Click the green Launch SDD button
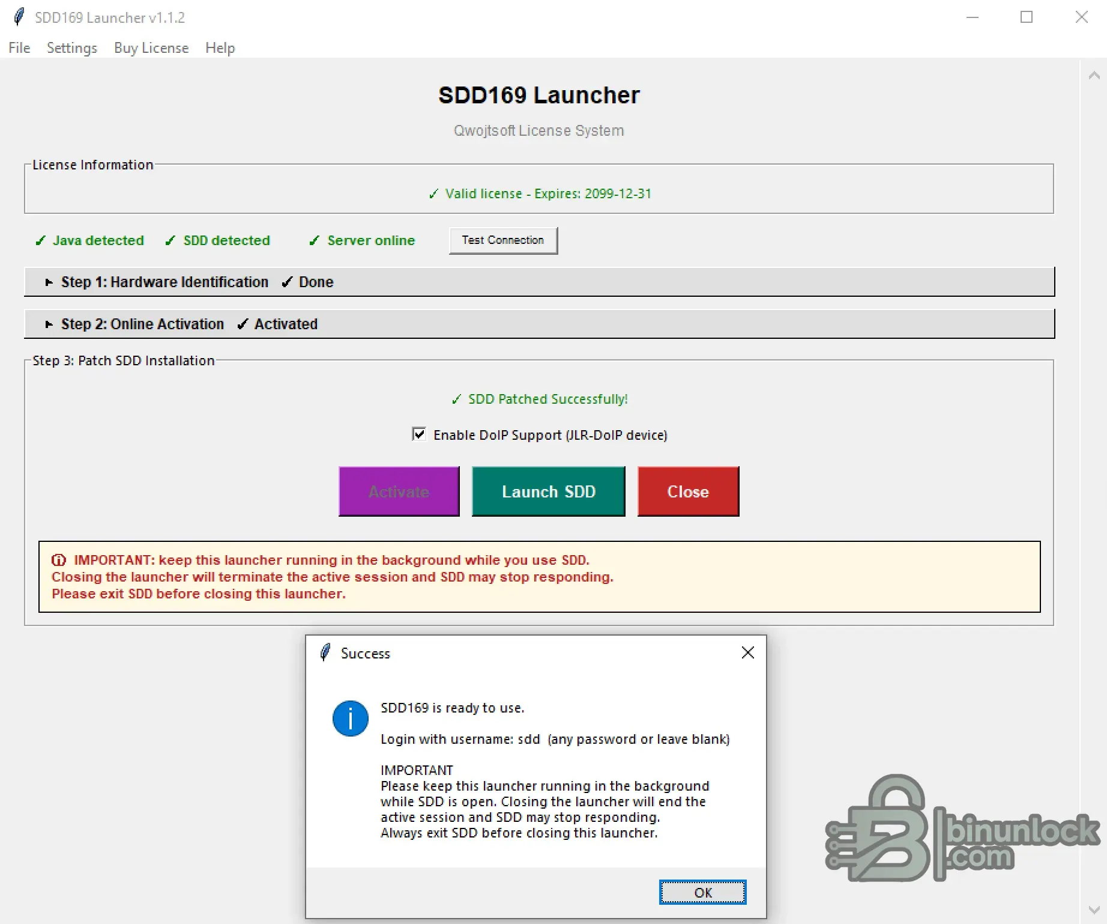This screenshot has width=1107, height=924. tap(549, 491)
